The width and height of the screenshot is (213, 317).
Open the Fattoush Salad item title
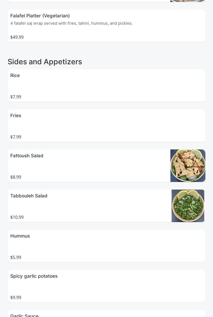(27, 156)
